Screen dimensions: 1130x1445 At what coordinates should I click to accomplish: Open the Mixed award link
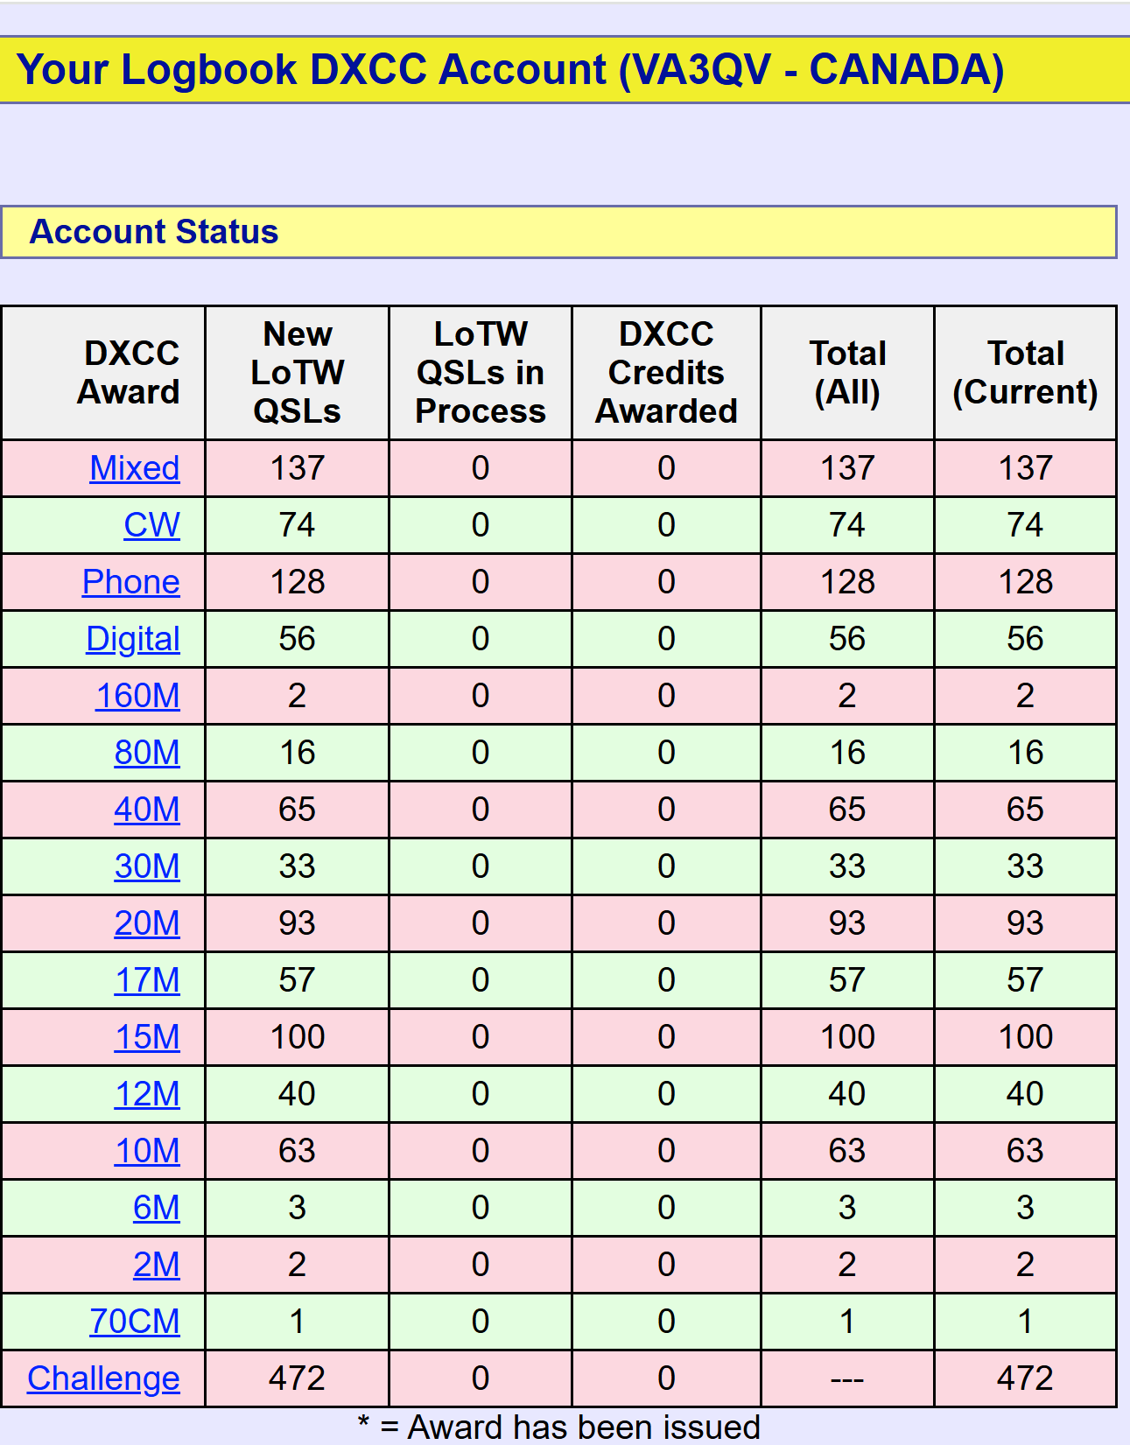point(135,468)
